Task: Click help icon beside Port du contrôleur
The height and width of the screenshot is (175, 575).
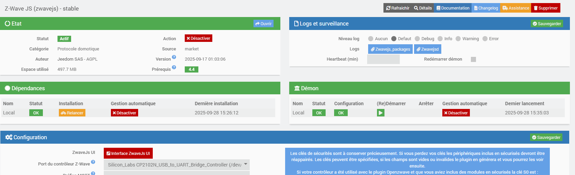Action: pyautogui.click(x=93, y=162)
